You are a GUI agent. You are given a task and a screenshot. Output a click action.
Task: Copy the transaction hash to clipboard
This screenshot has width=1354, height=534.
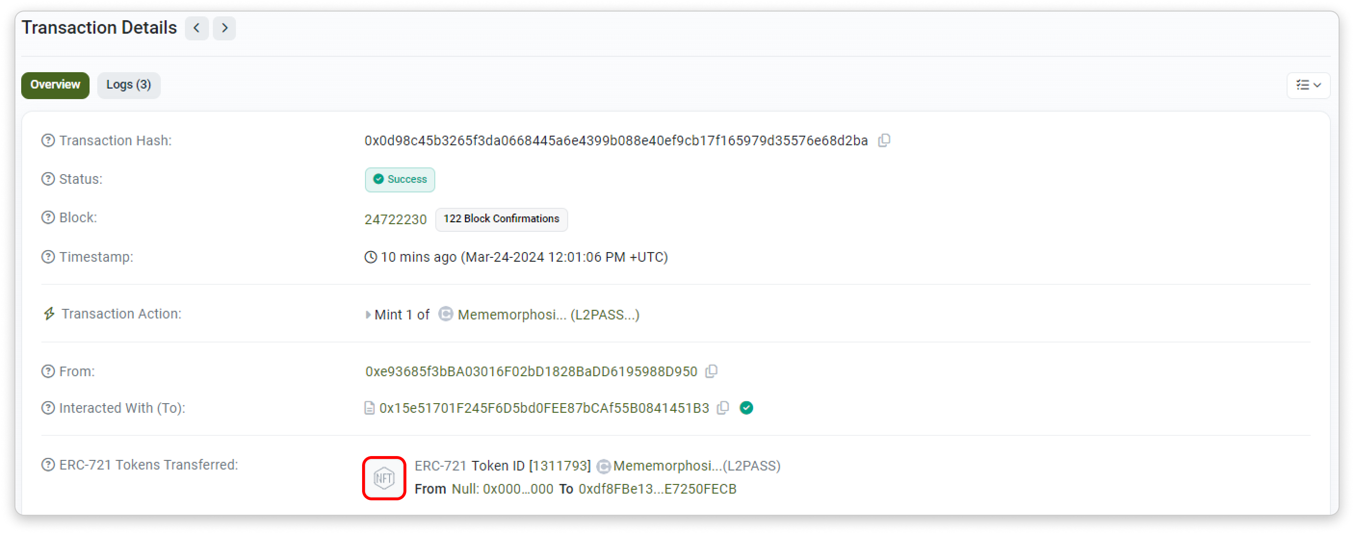pyautogui.click(x=884, y=140)
